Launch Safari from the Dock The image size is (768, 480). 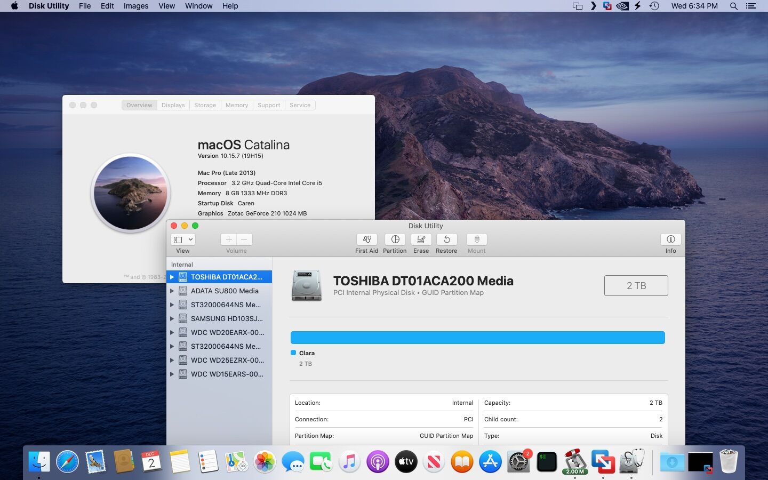click(x=67, y=461)
